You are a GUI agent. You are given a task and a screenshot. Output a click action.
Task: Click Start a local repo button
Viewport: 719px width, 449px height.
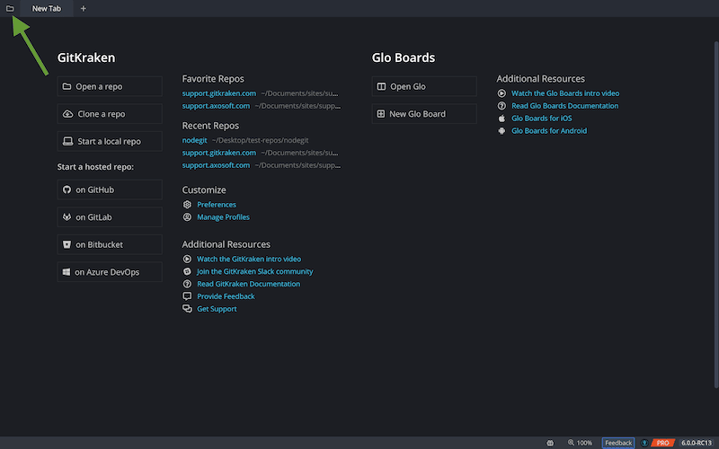click(x=110, y=141)
